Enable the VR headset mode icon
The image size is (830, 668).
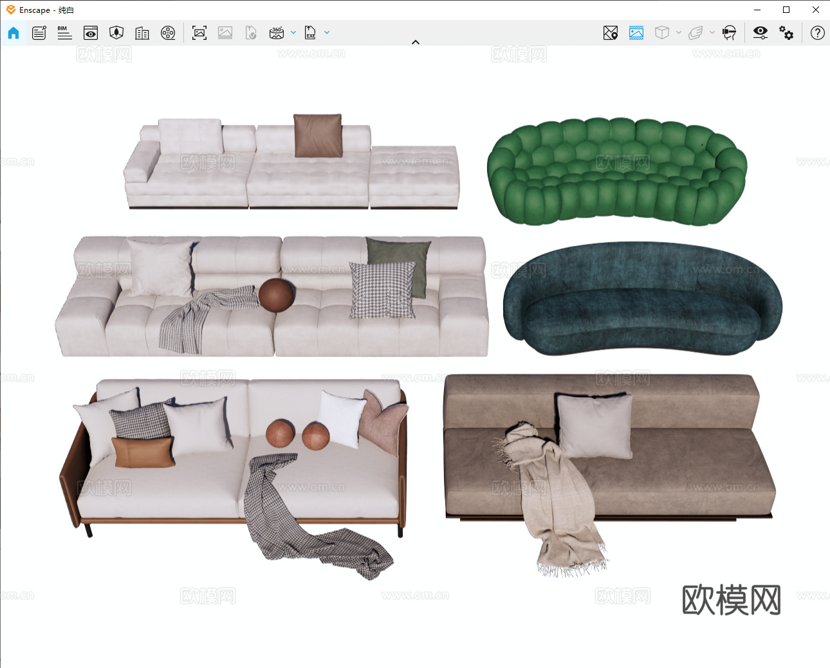729,33
